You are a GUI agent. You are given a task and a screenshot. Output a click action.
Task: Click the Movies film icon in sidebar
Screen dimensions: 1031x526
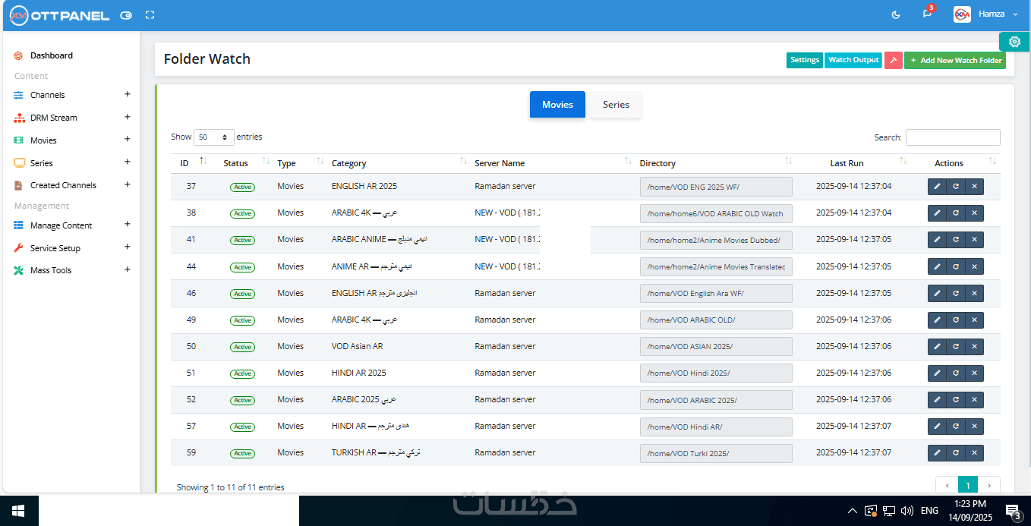(x=18, y=140)
